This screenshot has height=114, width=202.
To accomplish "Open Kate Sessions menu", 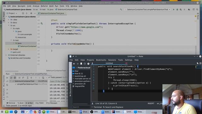I will [x=112, y=60].
